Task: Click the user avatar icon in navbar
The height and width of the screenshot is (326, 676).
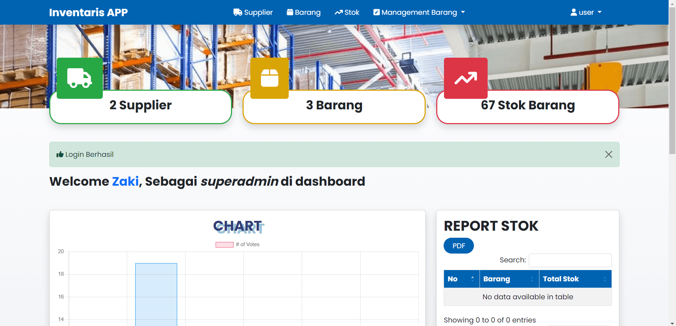Action: [574, 12]
